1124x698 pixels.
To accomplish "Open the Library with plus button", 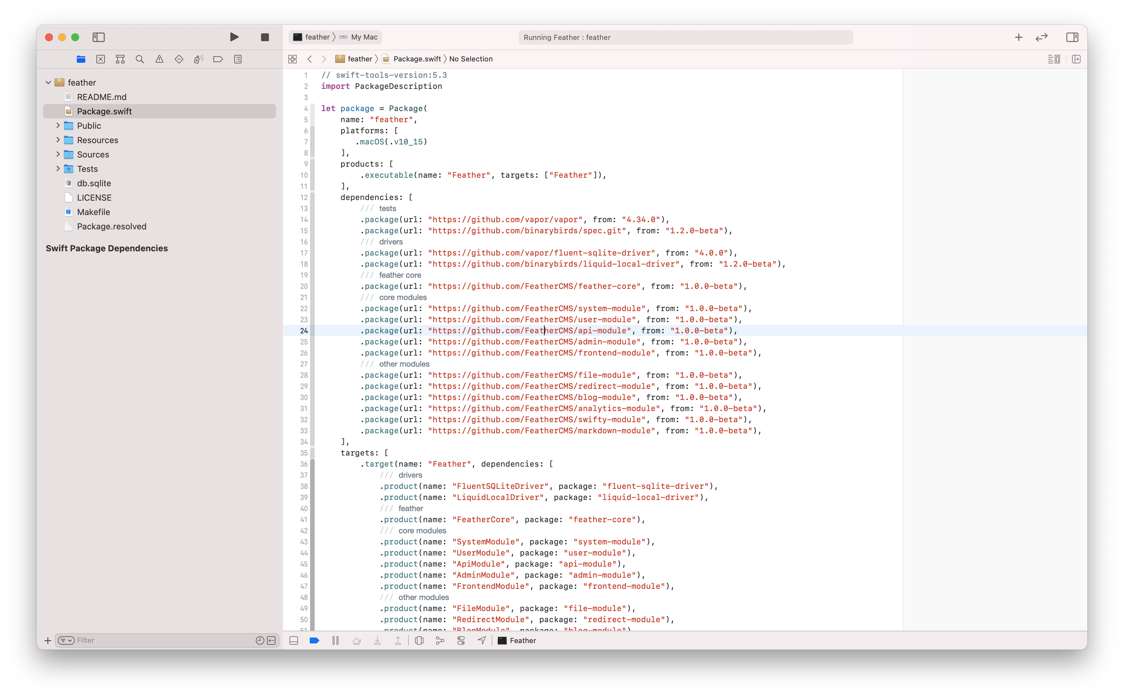I will [x=1019, y=37].
